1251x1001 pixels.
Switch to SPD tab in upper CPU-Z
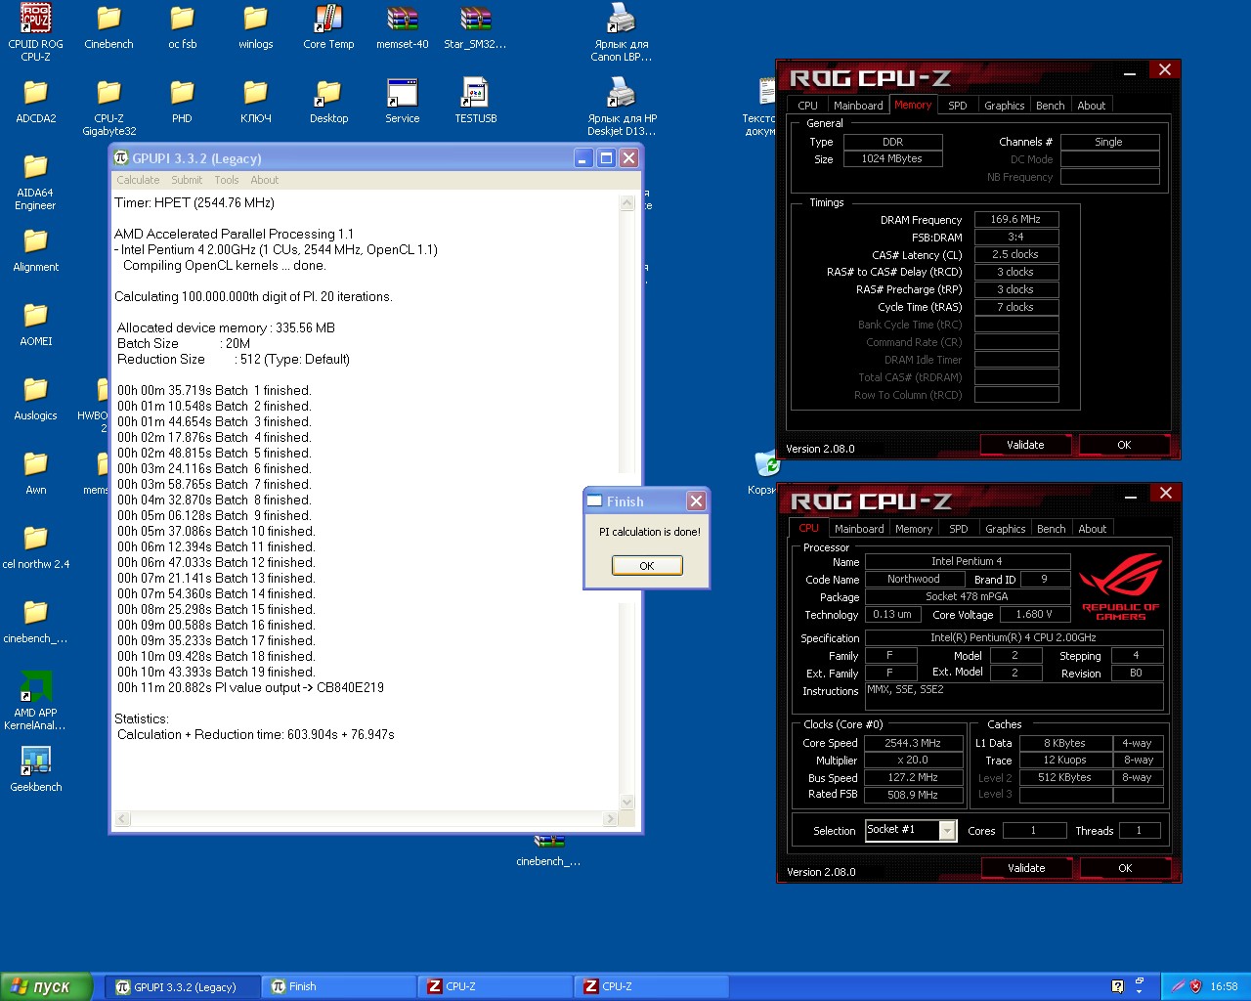pyautogui.click(x=958, y=106)
